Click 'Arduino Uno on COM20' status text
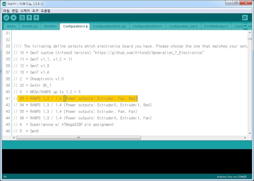The width and height of the screenshot is (254, 181). [232, 177]
